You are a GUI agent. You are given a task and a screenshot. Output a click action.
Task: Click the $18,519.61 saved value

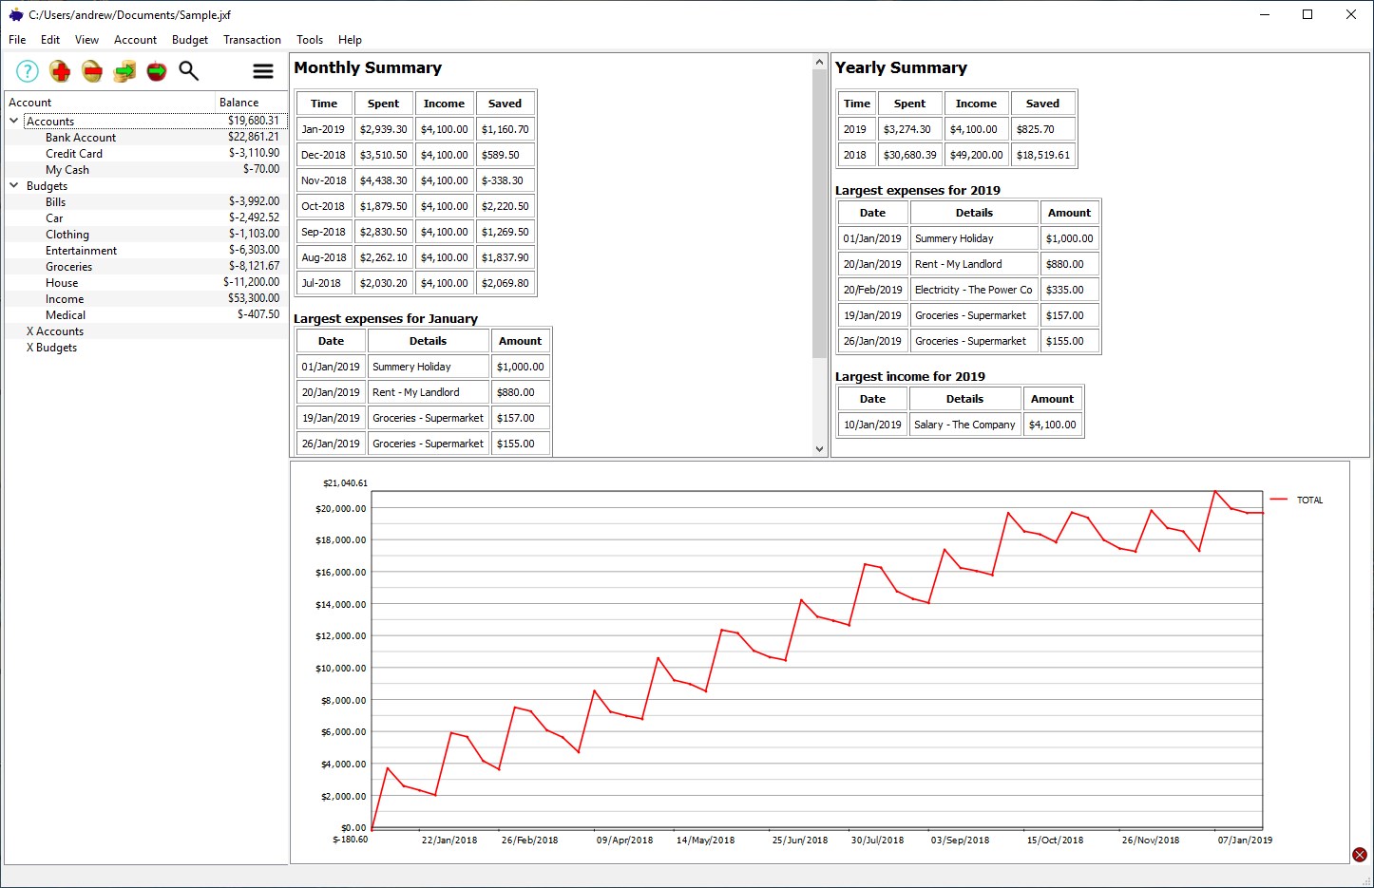click(1043, 155)
